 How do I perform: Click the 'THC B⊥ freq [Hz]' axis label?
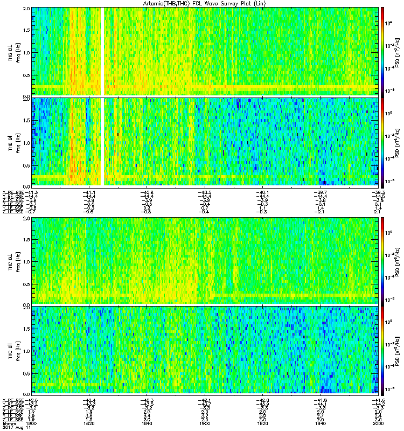click(x=14, y=262)
